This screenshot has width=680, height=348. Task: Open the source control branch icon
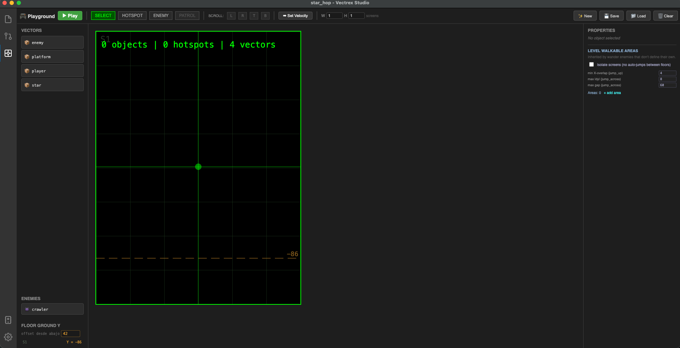coord(8,36)
